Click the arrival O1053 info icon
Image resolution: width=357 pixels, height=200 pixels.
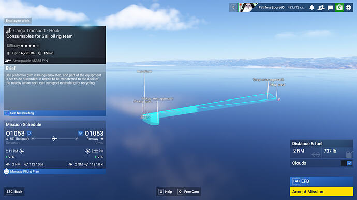coord(80,133)
